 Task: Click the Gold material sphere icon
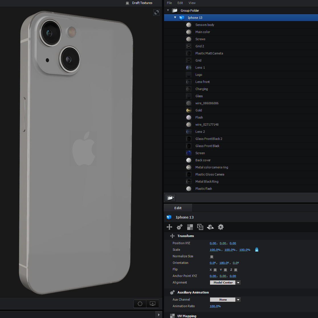189,110
